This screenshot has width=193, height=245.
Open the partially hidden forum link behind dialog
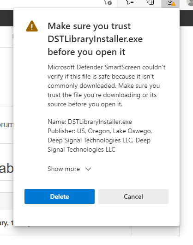click(x=7, y=125)
